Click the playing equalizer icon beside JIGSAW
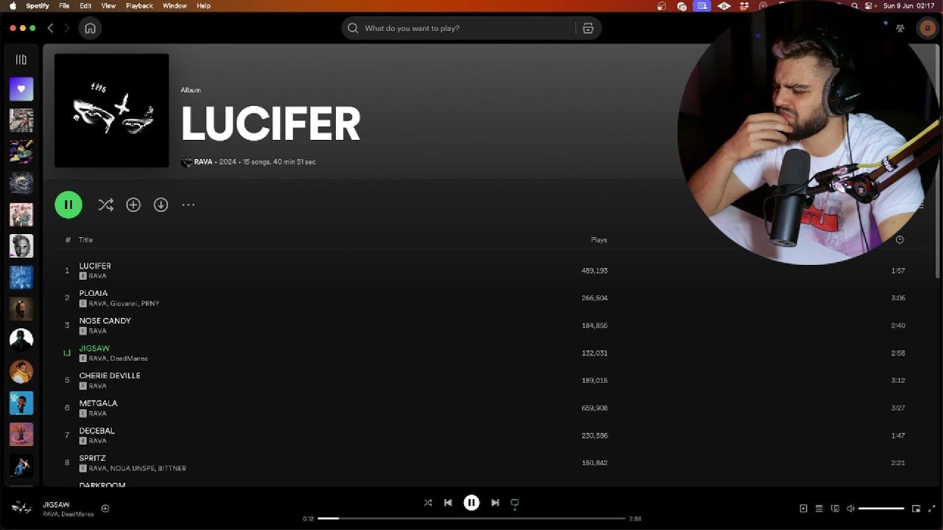943x530 pixels. click(x=67, y=353)
